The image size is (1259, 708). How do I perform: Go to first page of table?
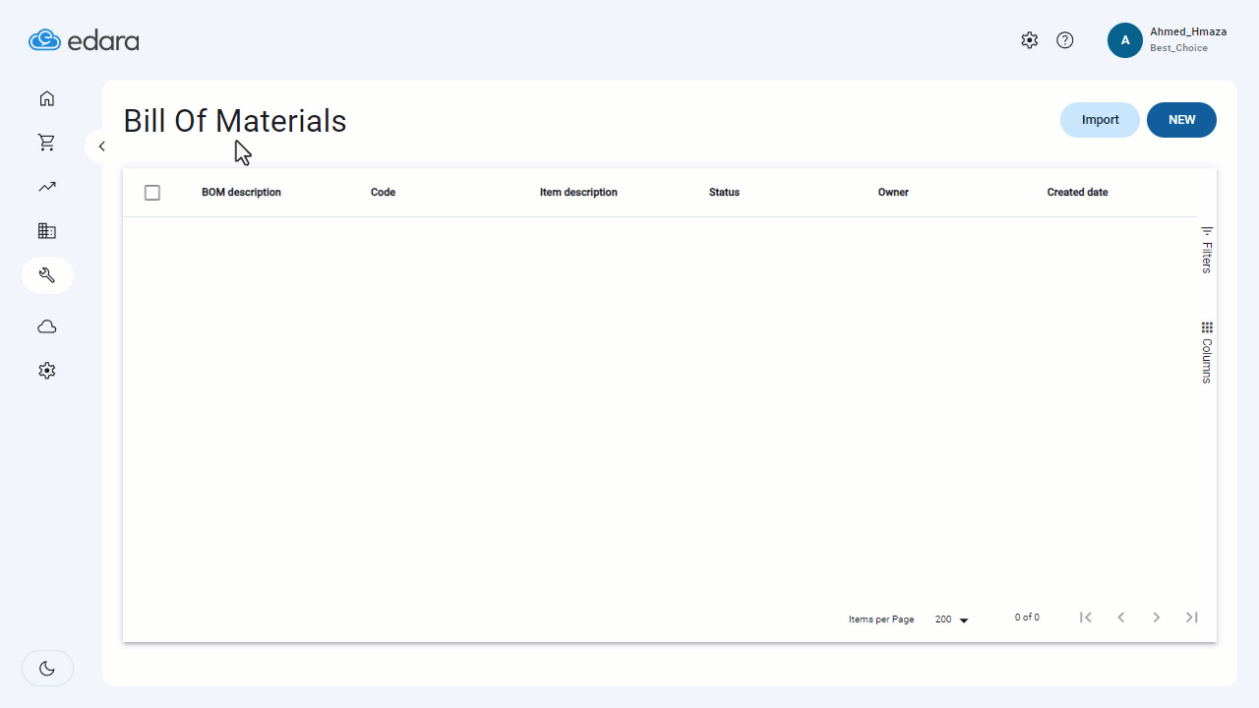[1086, 618]
